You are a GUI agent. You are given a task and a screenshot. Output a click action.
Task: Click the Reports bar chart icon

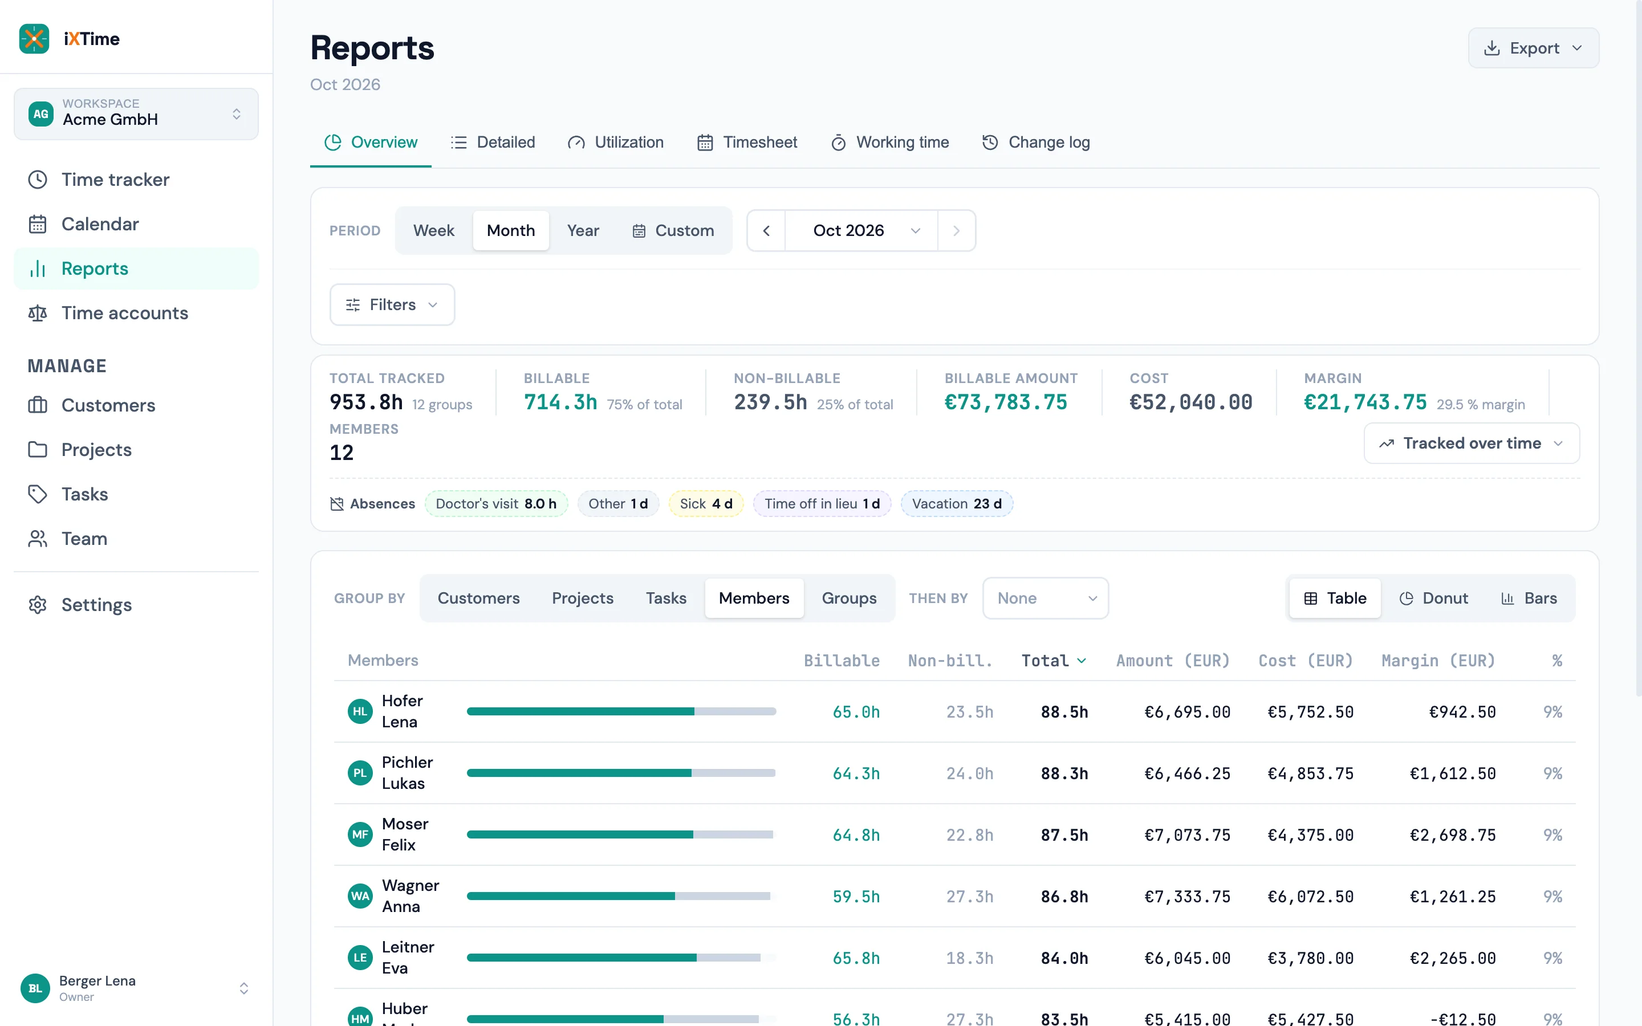(37, 268)
